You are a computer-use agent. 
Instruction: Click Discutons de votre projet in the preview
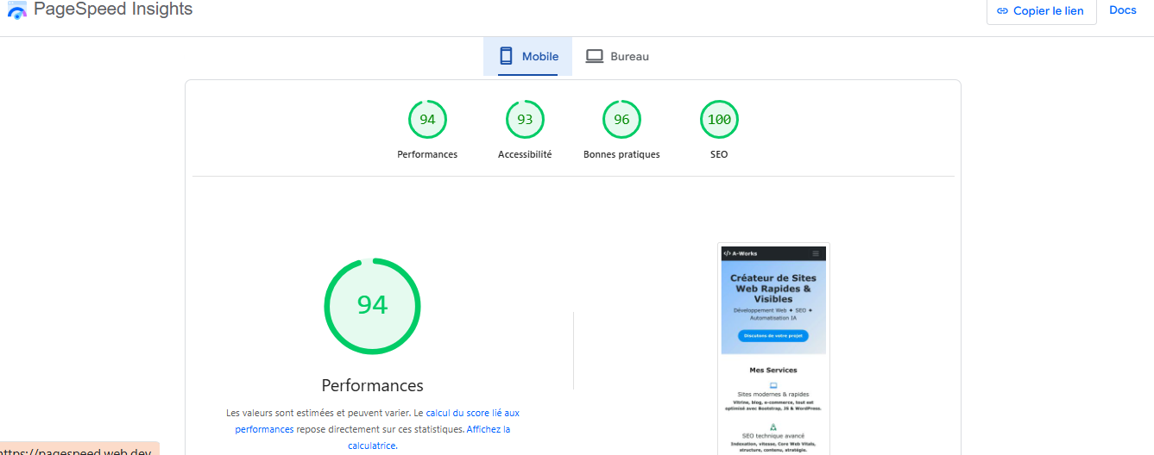(773, 336)
